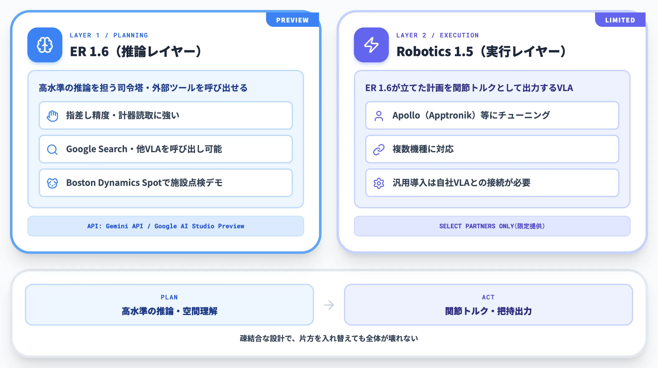This screenshot has height=368, width=658.
Task: Click the brain icon for ER 1.6
Action: [45, 45]
